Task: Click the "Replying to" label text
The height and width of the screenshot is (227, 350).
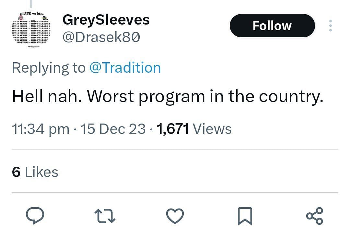Action: pos(49,68)
